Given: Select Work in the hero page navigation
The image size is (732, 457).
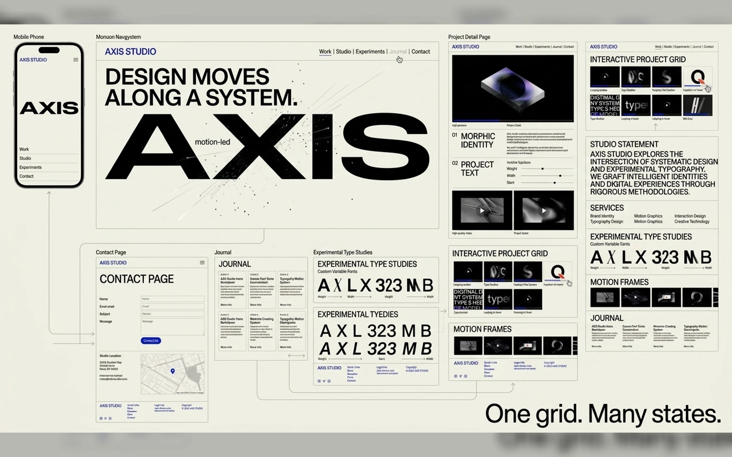Looking at the screenshot, I should point(325,51).
